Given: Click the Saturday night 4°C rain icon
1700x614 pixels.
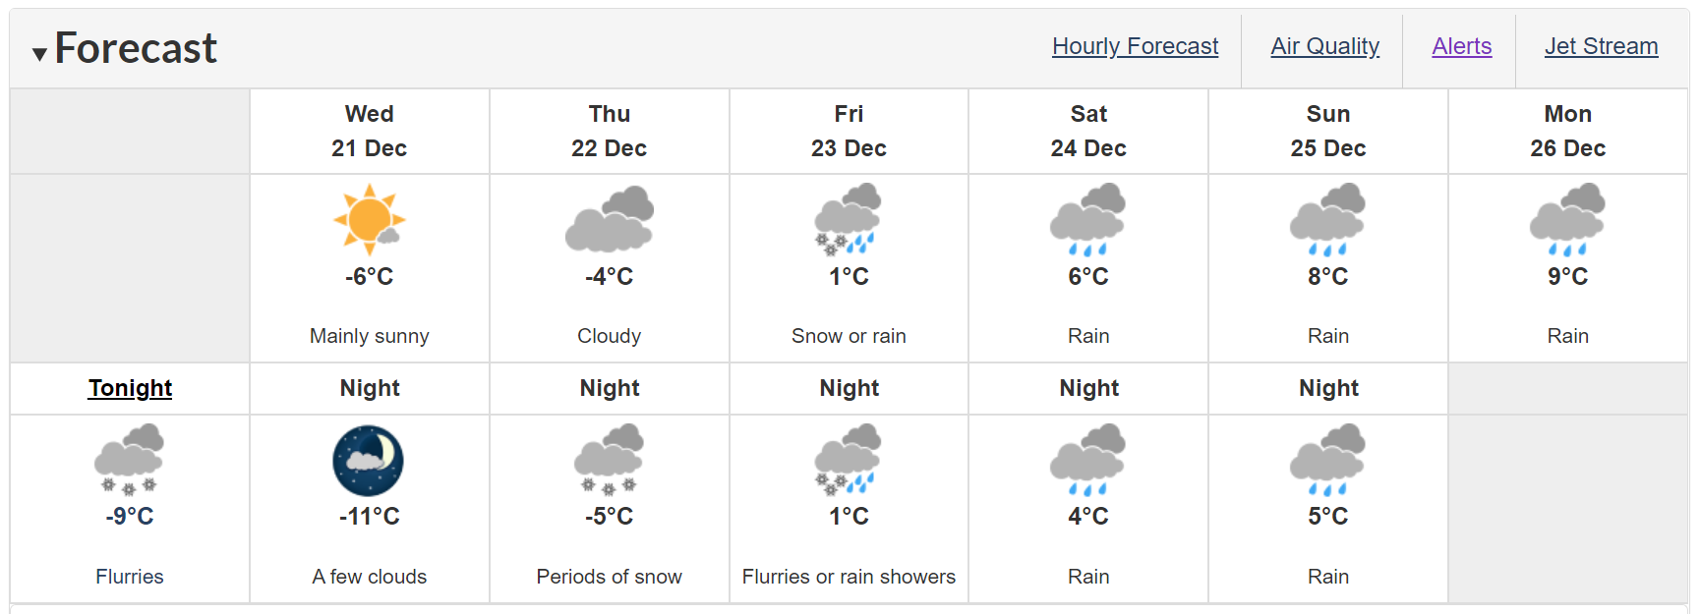Looking at the screenshot, I should (1087, 460).
